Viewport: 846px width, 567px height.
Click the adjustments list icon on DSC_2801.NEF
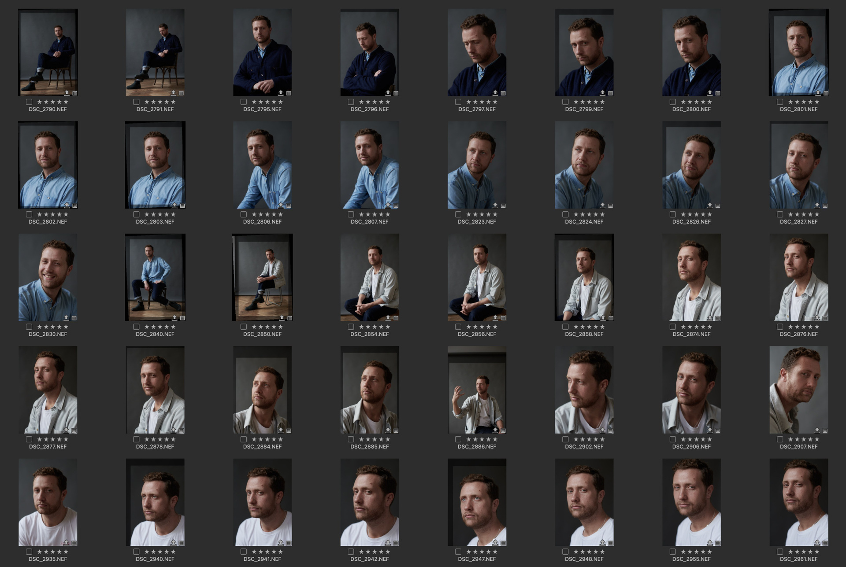coord(826,93)
